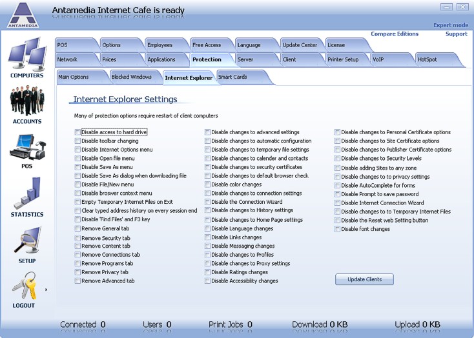Click the Support link
Image resolution: width=474 pixels, height=338 pixels.
click(456, 34)
